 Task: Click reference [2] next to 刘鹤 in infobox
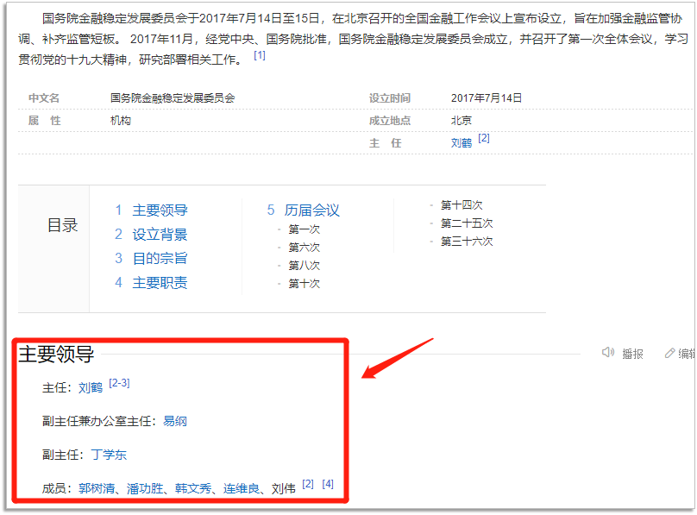click(x=484, y=137)
